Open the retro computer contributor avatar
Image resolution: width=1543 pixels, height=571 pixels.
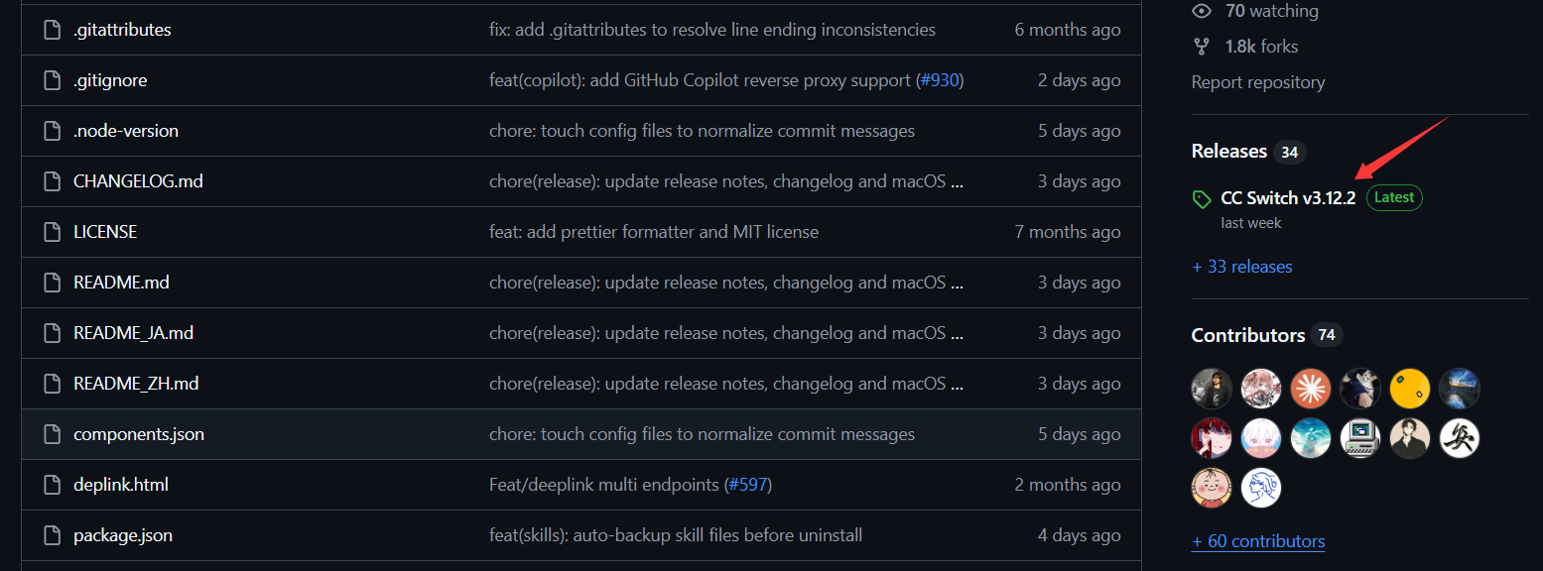(1360, 438)
